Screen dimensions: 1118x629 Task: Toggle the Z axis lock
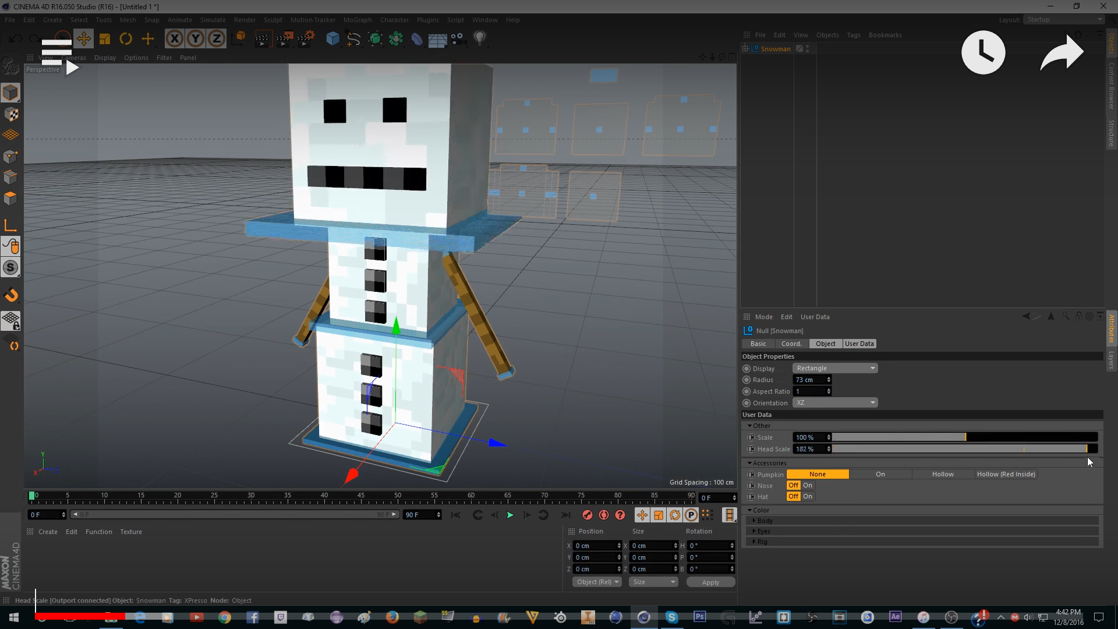217,39
